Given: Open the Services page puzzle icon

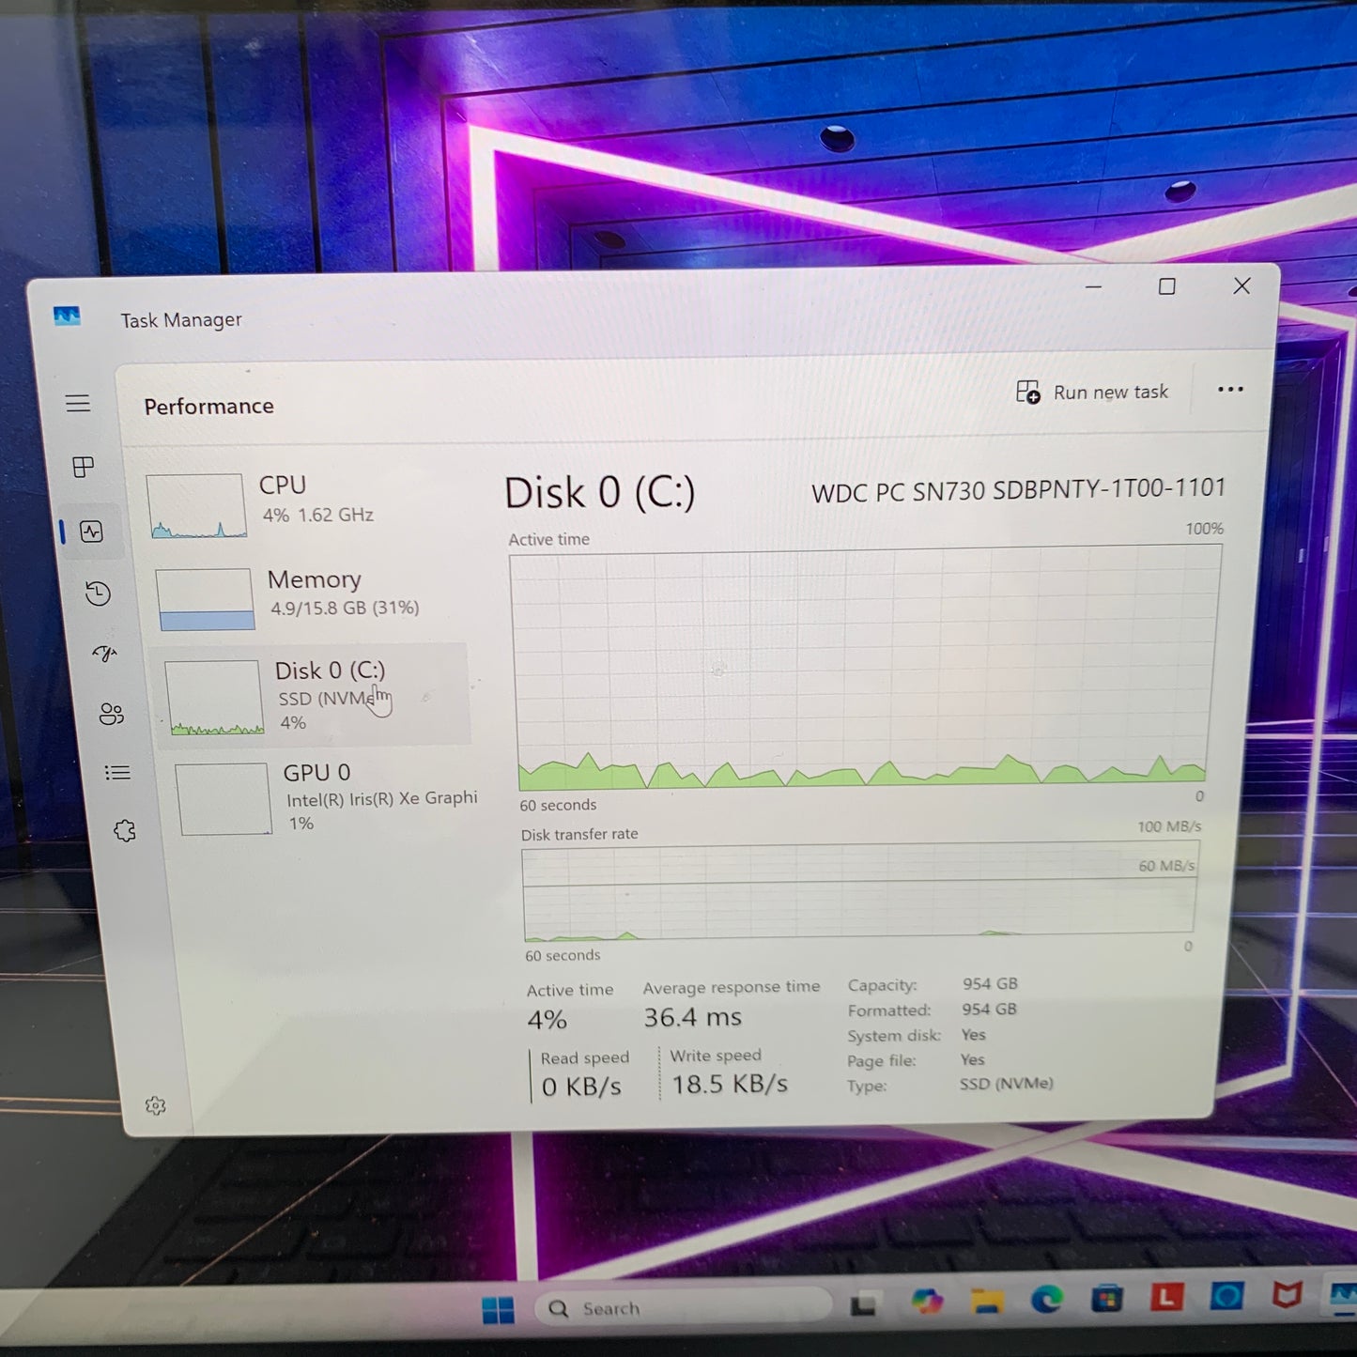Looking at the screenshot, I should point(124,831).
